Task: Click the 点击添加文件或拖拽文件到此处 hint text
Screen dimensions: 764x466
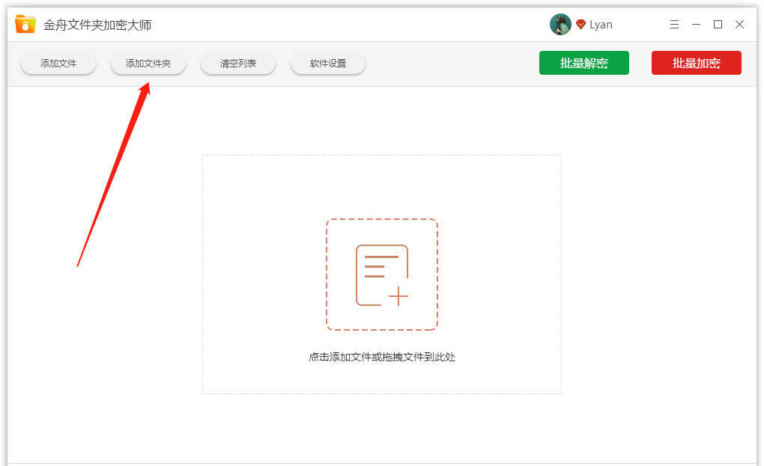Action: 382,357
